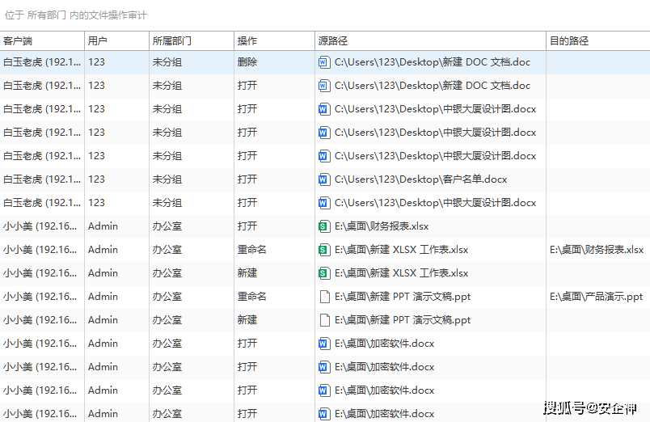Click Excel icon in the 重命名 XLSX row

point(324,250)
